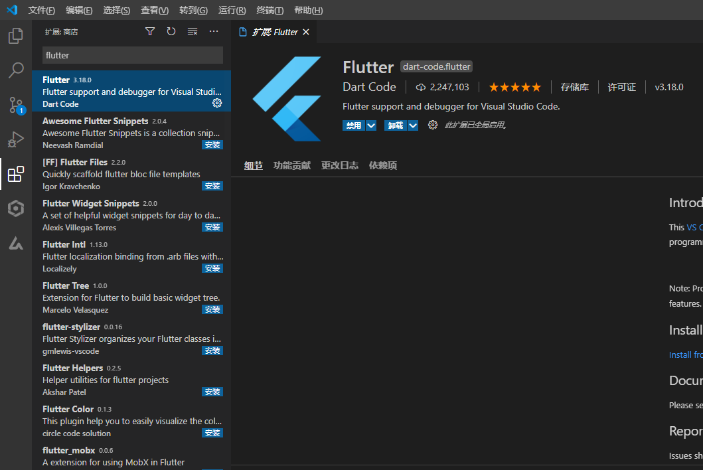Select Flutter 3.18.0 in extension list
Viewport: 703px width, 470px height.
[131, 91]
